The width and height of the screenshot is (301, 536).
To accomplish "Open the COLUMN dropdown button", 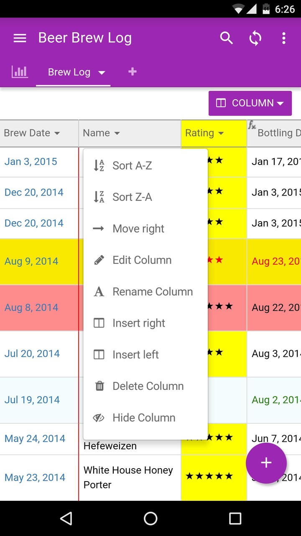I will [250, 103].
